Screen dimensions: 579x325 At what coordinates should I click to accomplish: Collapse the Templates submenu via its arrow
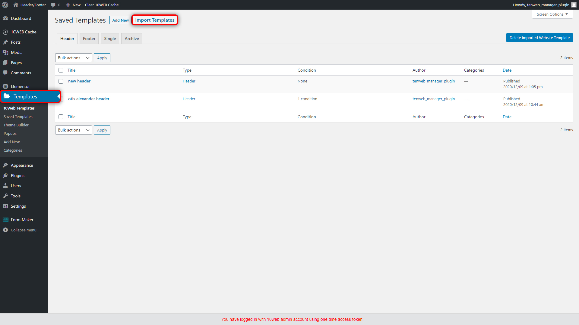tap(58, 96)
